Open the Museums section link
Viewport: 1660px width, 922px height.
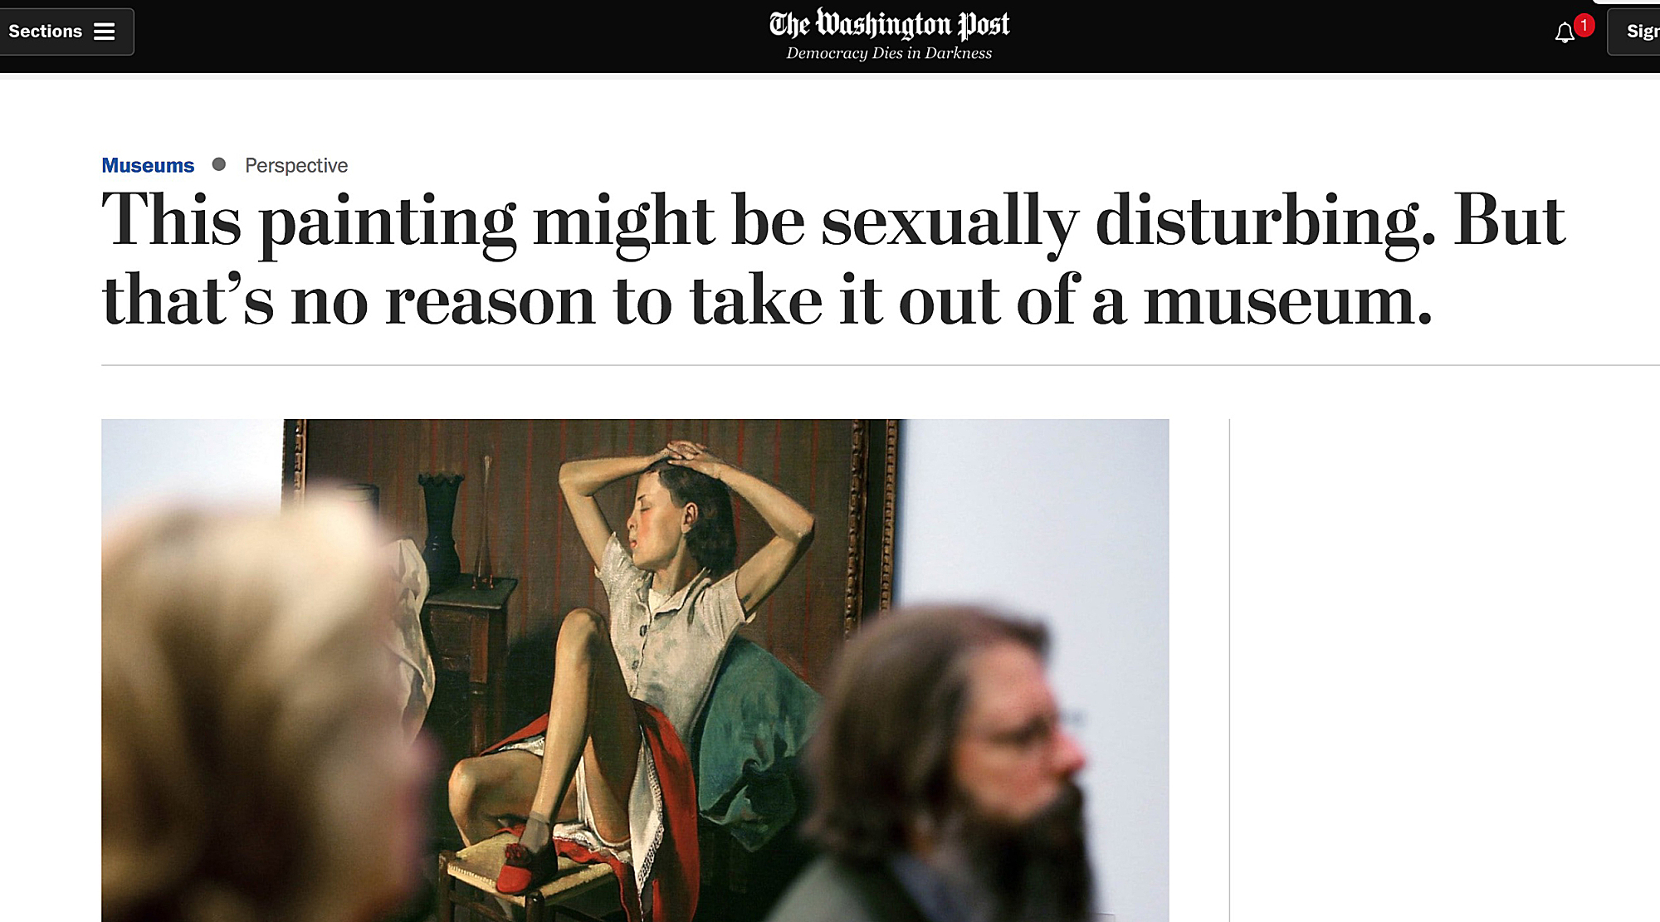[148, 165]
